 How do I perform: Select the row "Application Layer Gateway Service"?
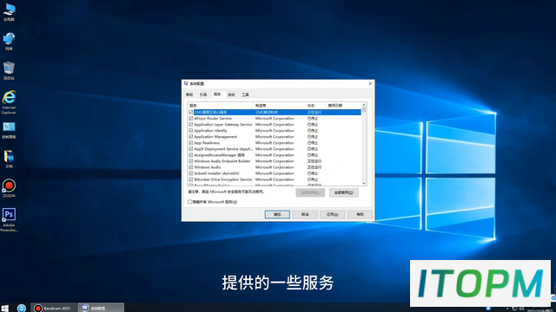275,125
